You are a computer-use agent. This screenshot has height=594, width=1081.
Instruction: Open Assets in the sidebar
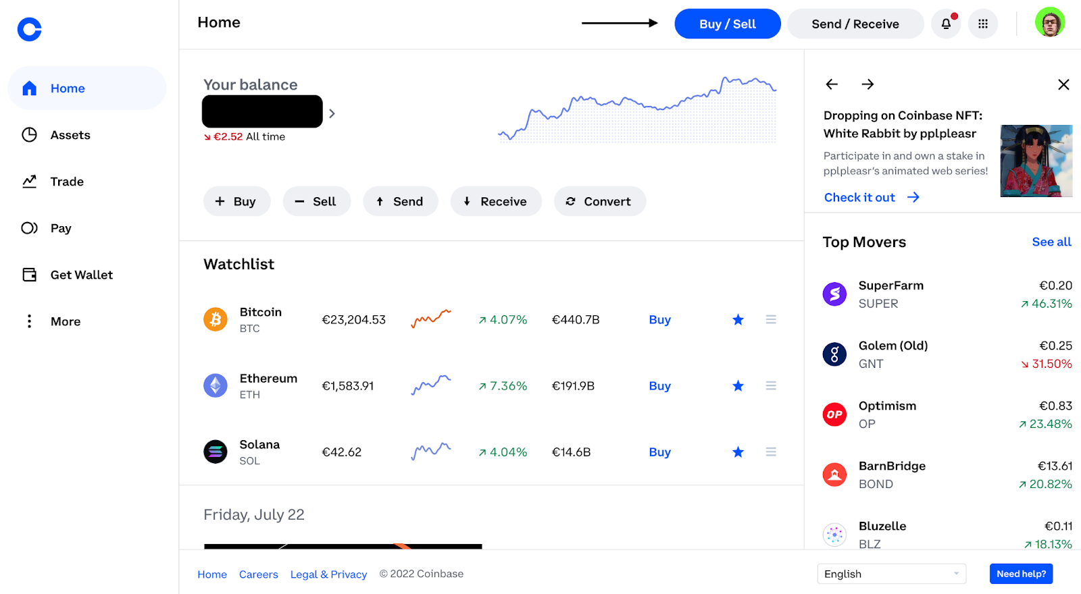tap(86, 135)
